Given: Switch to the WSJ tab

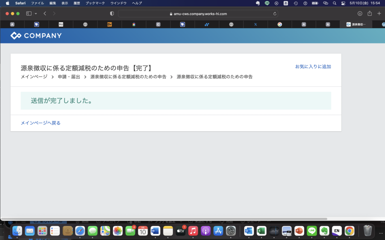Looking at the screenshot, I should (61, 24).
